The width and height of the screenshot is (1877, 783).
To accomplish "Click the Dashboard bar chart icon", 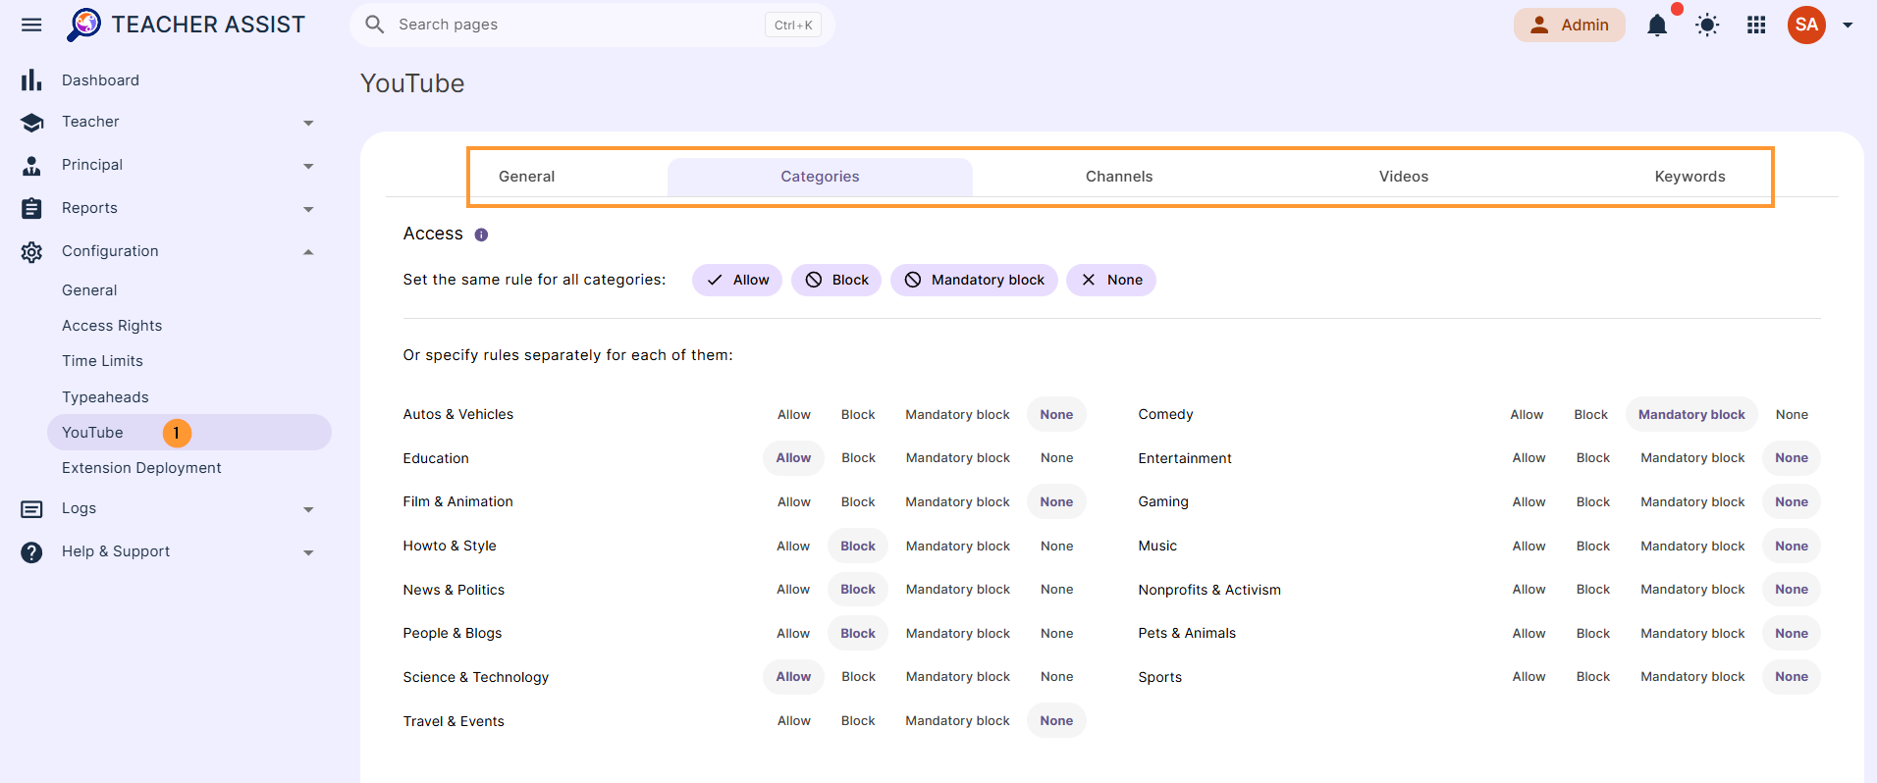I will (x=31, y=79).
